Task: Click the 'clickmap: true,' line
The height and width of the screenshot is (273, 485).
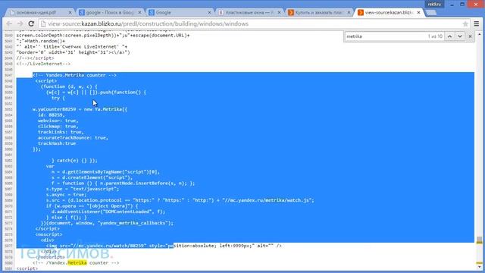Action: pos(58,127)
